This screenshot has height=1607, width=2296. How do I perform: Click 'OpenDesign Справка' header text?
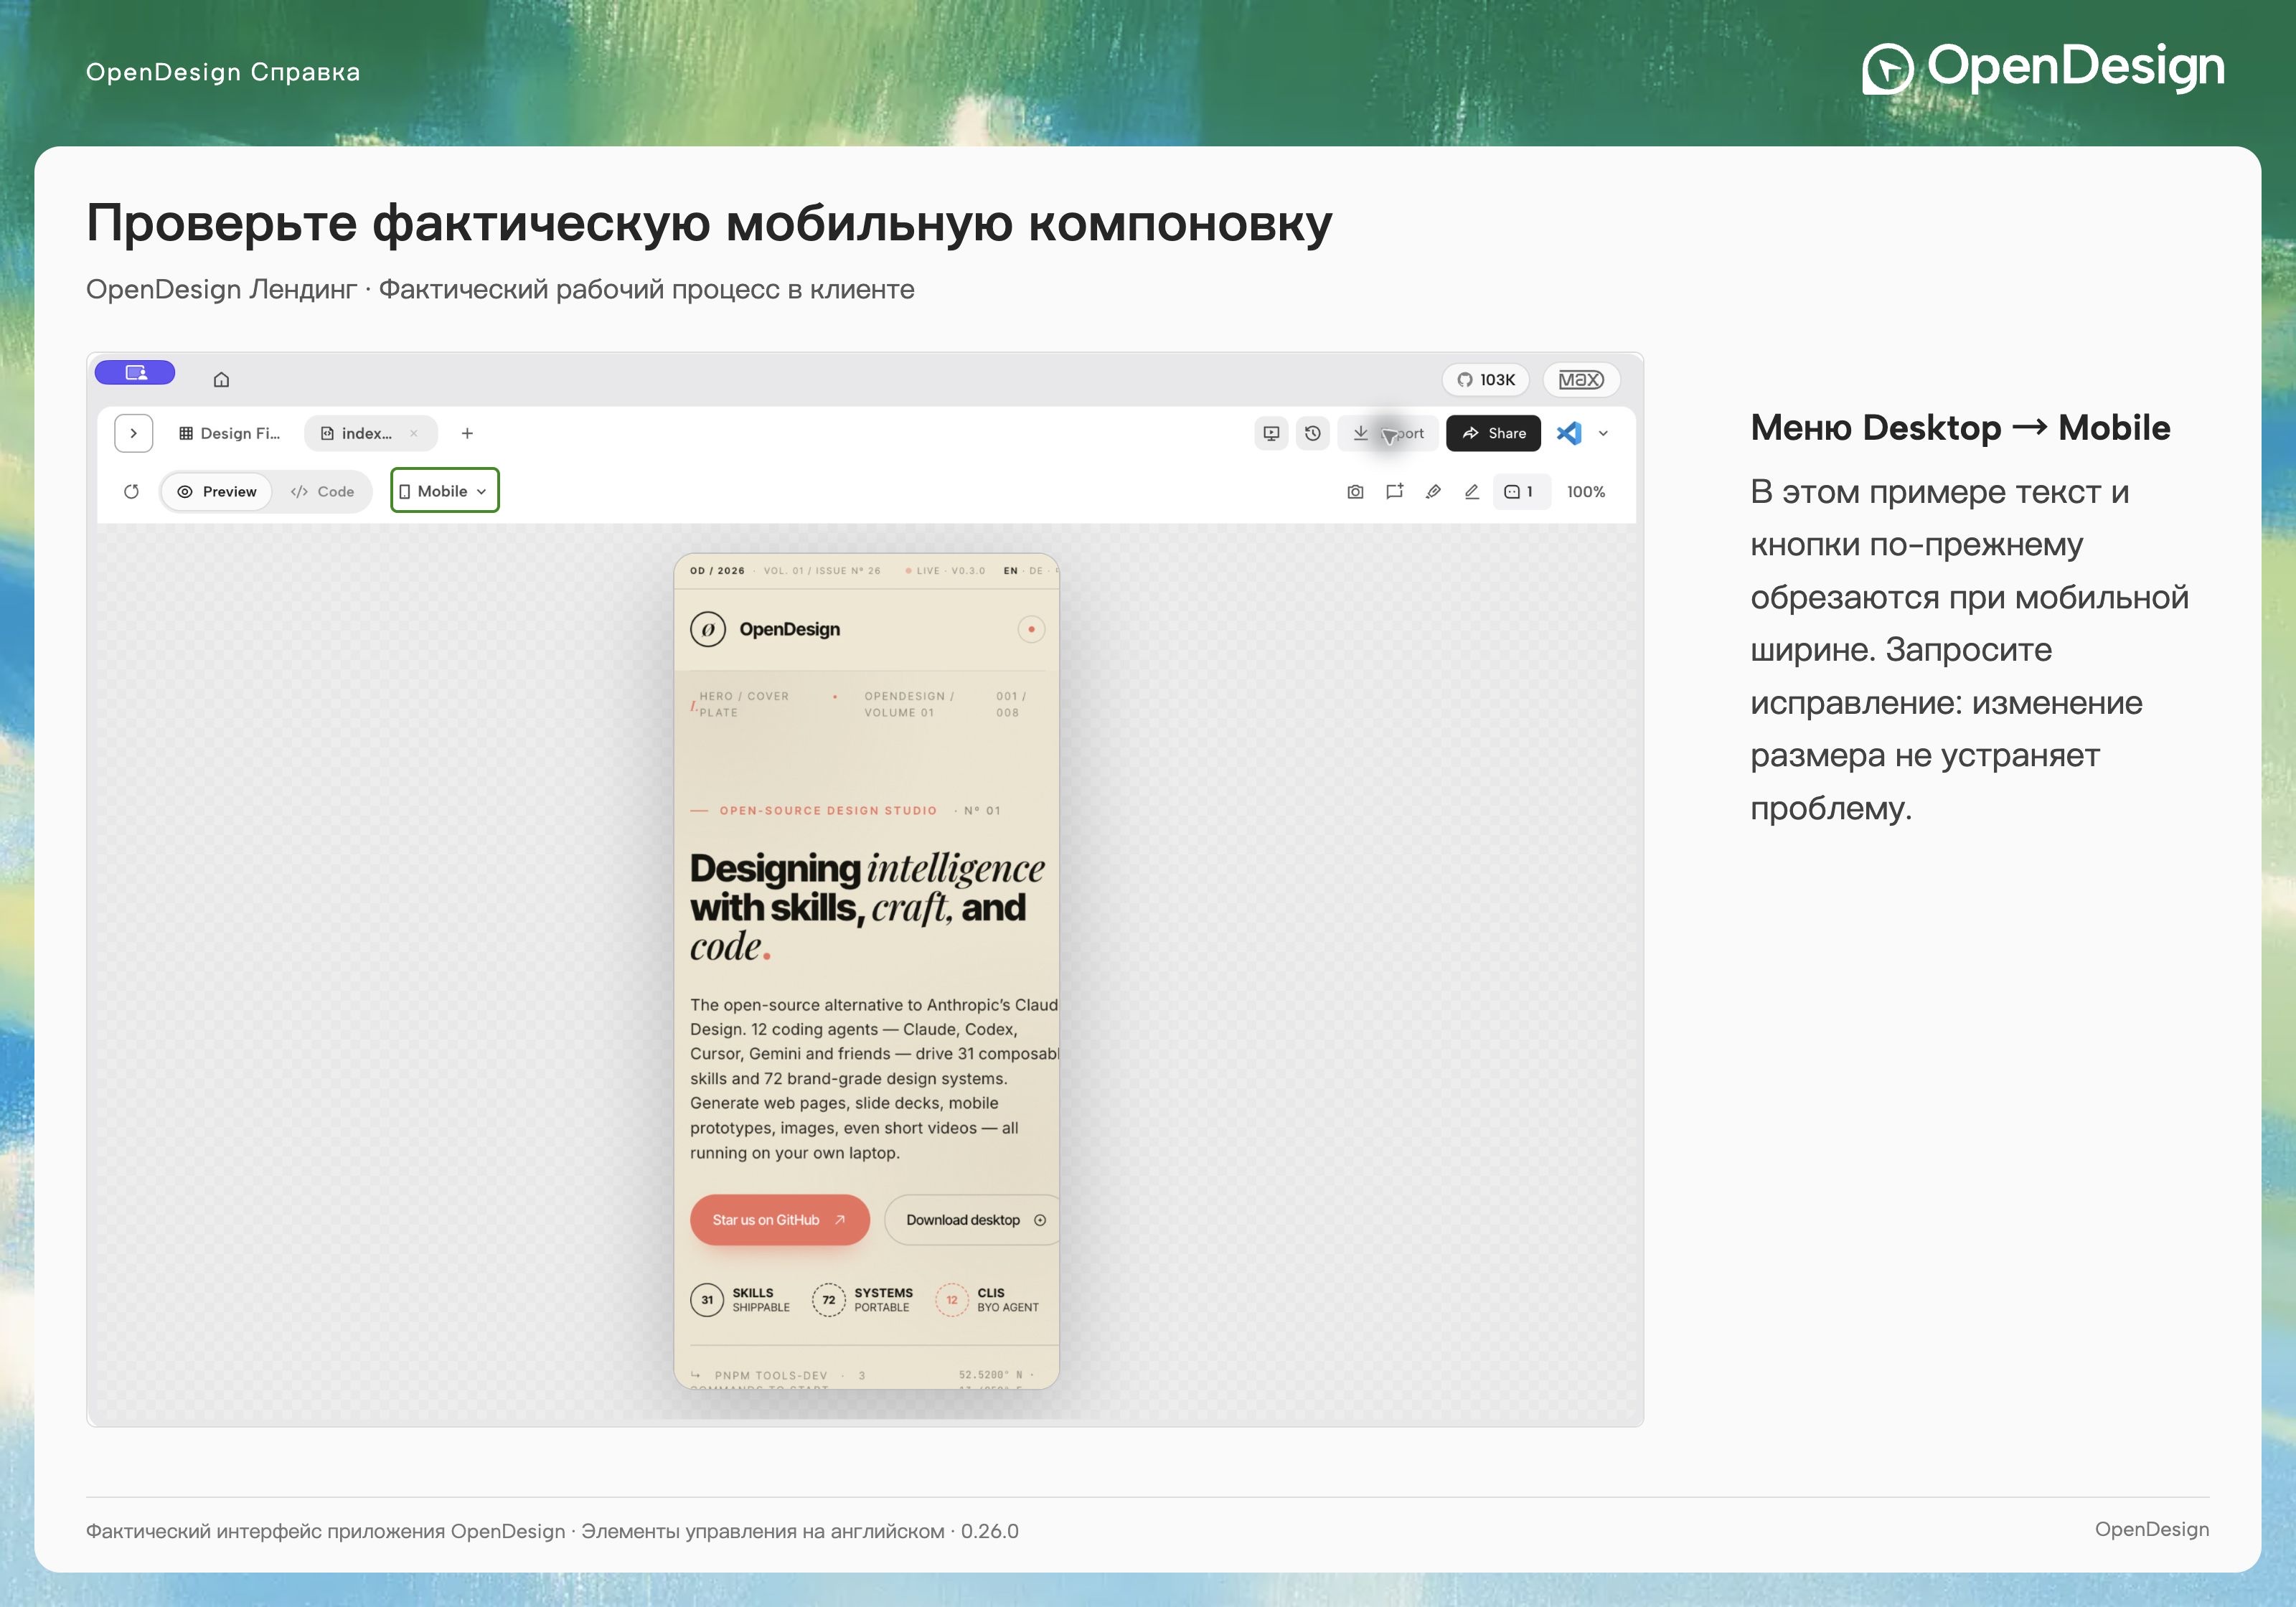[223, 72]
